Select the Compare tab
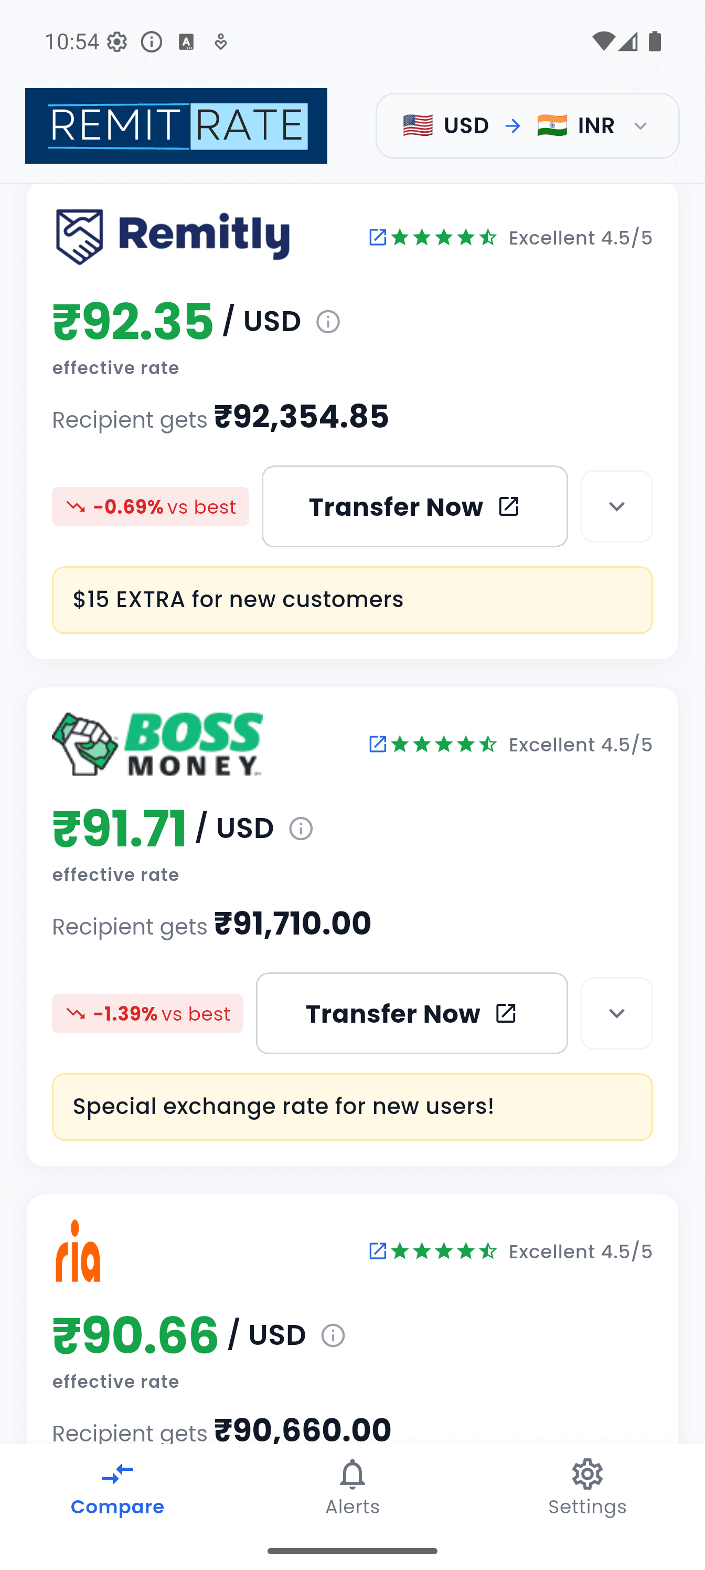The width and height of the screenshot is (705, 1570). (117, 1487)
